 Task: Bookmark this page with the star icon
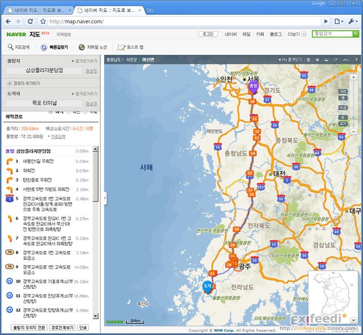point(43,22)
